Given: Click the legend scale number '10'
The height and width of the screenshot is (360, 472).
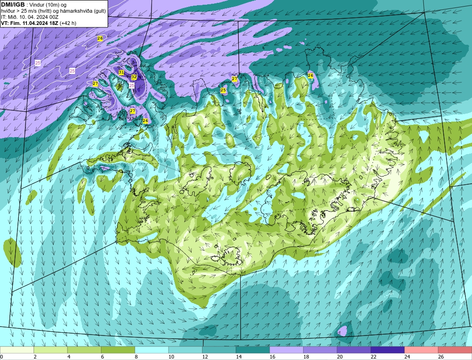Looking at the screenshot, I should click(171, 357).
